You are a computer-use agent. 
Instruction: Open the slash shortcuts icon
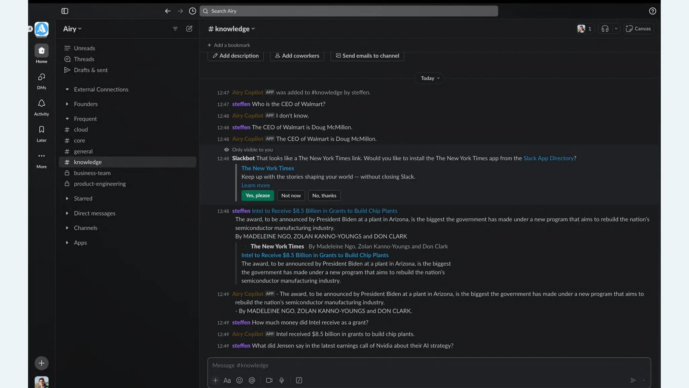[299, 380]
